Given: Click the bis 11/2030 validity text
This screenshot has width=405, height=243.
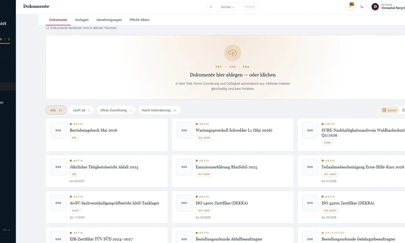Looking at the screenshot, I should pyautogui.click(x=77, y=217).
